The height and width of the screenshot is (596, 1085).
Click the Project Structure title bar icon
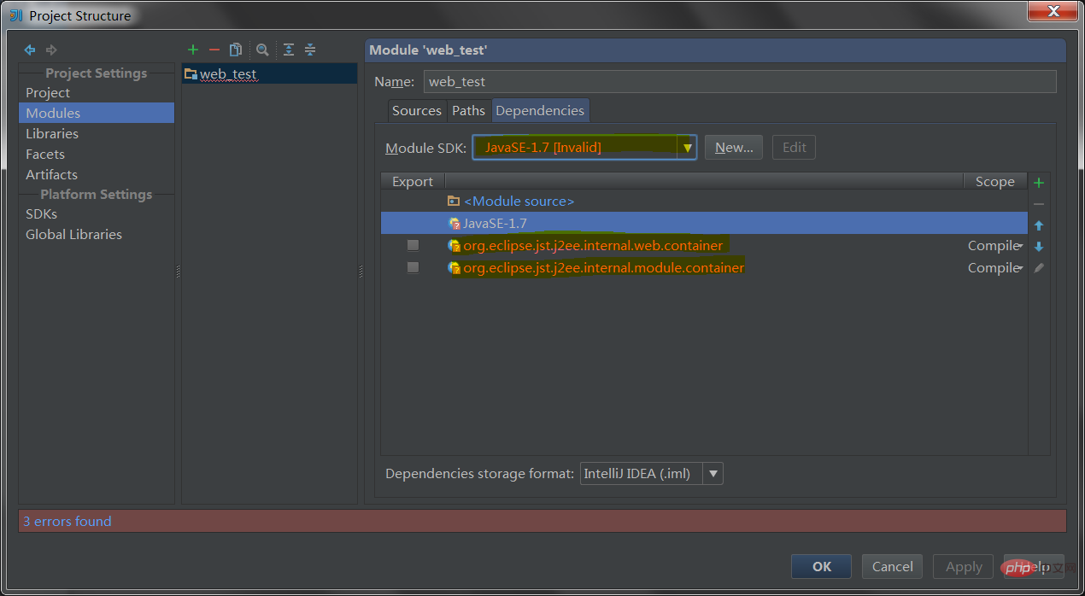pyautogui.click(x=15, y=15)
